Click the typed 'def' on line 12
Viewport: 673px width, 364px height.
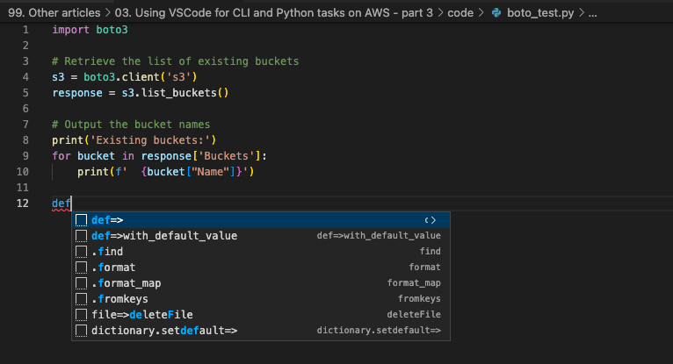(62, 203)
